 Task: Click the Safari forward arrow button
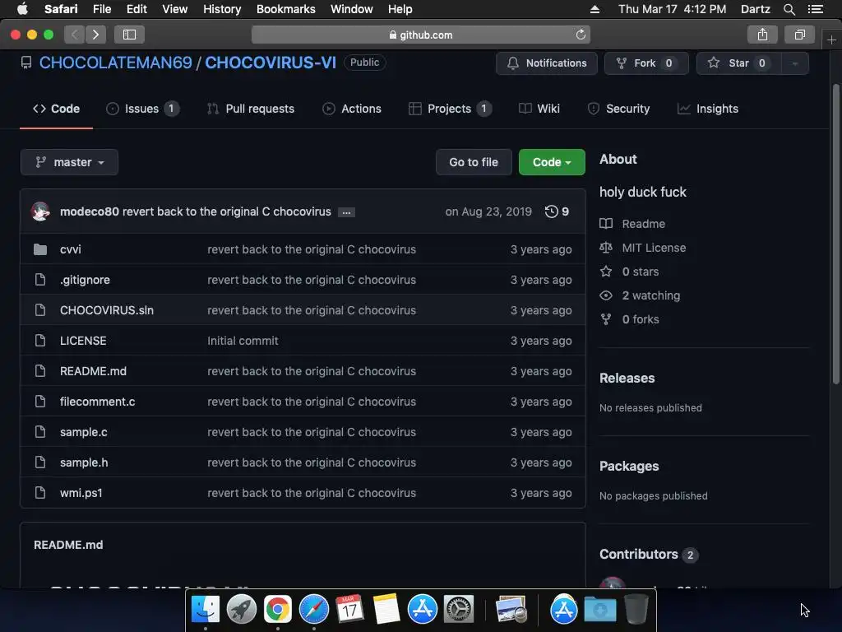[95, 35]
